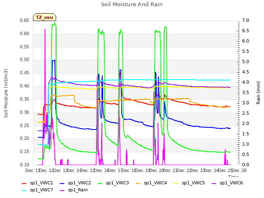The width and height of the screenshot is (264, 198).
Task: Click the 3.5 right axis tick label
Action: tap(245, 92)
